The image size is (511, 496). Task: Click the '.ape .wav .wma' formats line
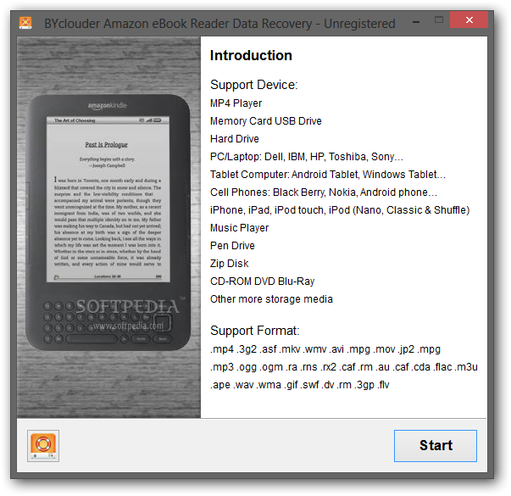tap(300, 385)
